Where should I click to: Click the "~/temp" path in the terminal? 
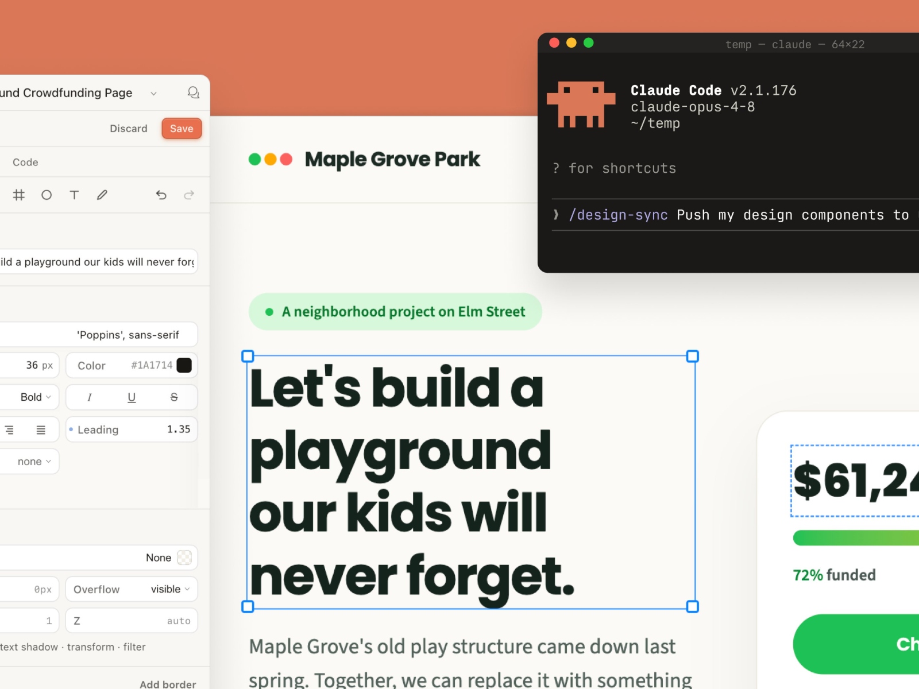click(x=655, y=123)
